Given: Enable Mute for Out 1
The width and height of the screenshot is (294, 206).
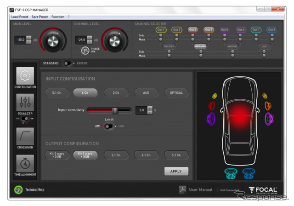Looking at the screenshot, I should [x=161, y=40].
